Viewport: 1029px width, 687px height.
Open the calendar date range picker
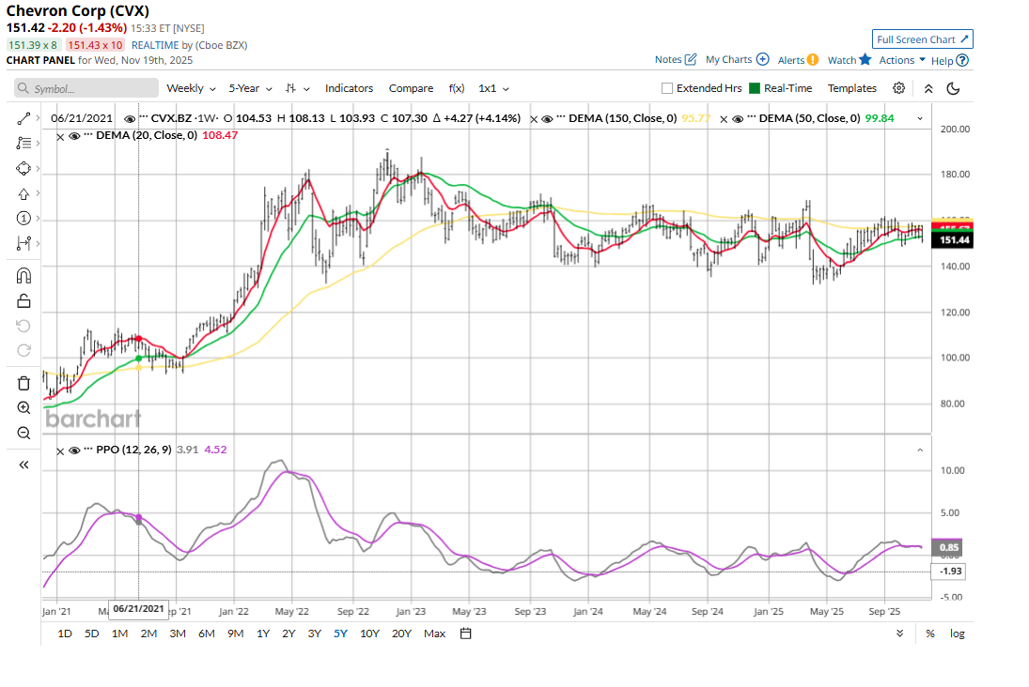(465, 634)
